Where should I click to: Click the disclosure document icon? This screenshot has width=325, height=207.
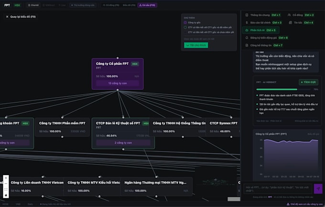[x=247, y=45]
